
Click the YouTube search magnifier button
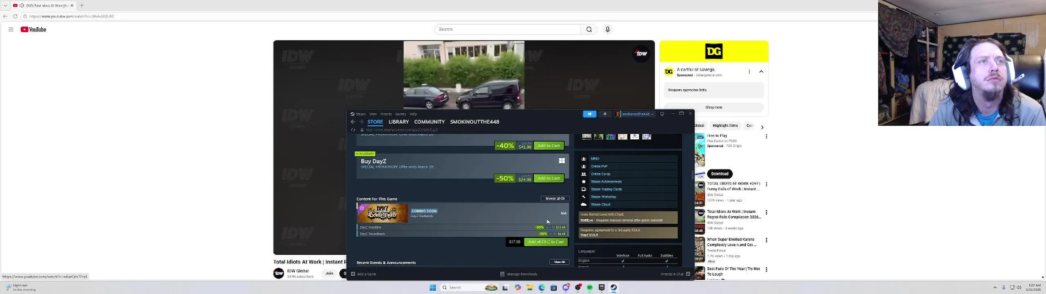coord(589,29)
